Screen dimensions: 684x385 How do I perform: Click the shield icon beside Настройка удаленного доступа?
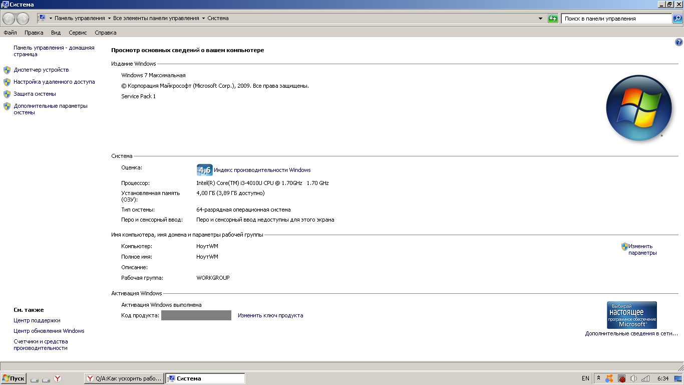(7, 82)
